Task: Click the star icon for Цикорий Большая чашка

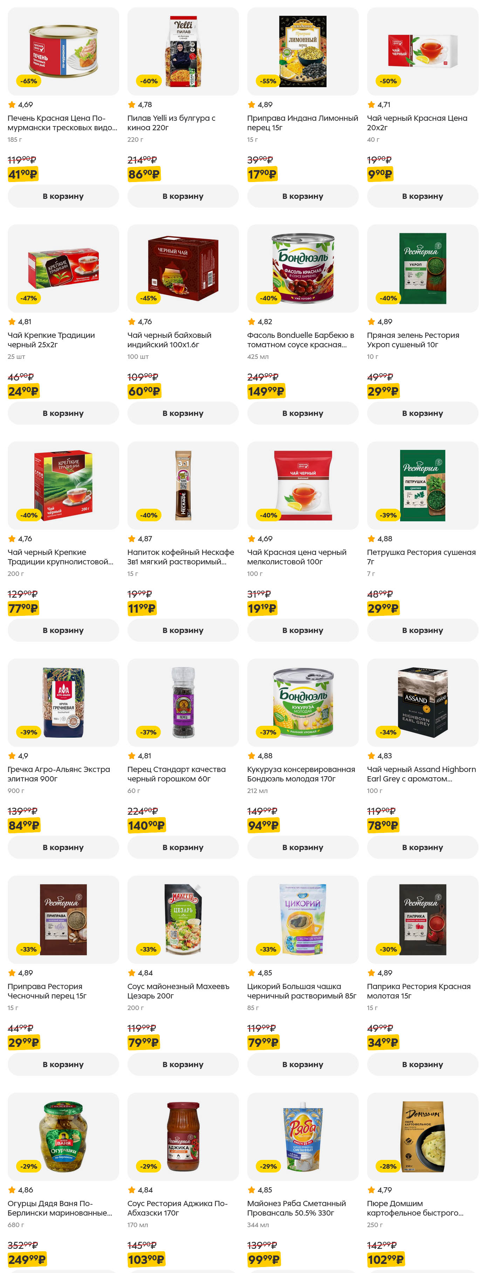Action: [251, 973]
